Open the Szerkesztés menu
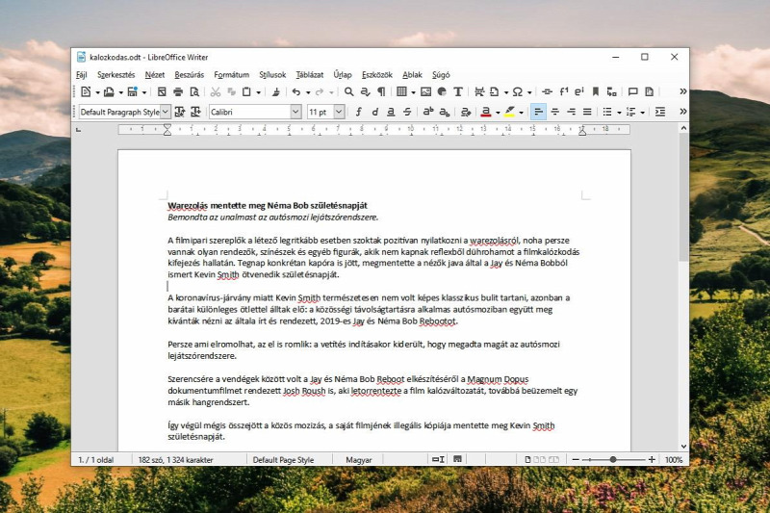 [x=115, y=75]
